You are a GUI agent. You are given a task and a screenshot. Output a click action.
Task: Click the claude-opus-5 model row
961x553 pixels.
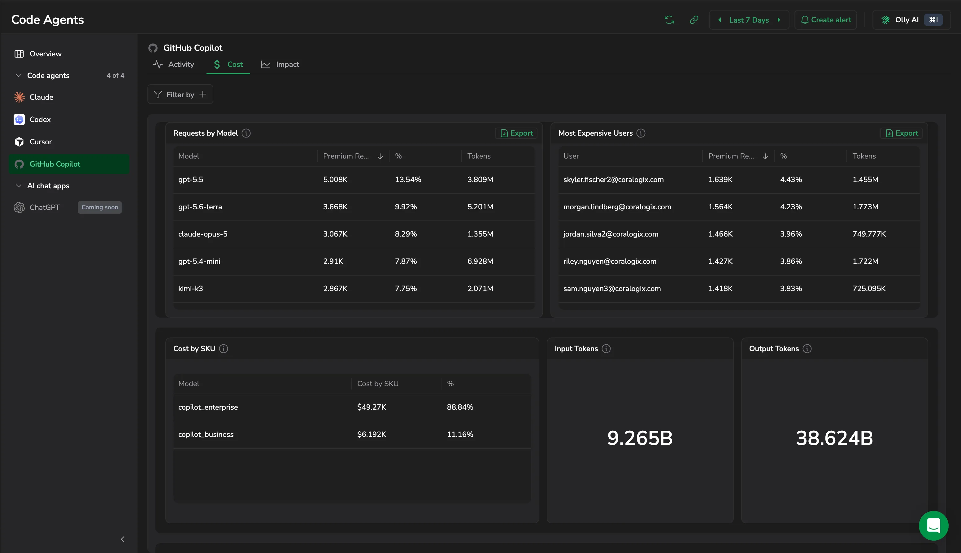coord(354,234)
